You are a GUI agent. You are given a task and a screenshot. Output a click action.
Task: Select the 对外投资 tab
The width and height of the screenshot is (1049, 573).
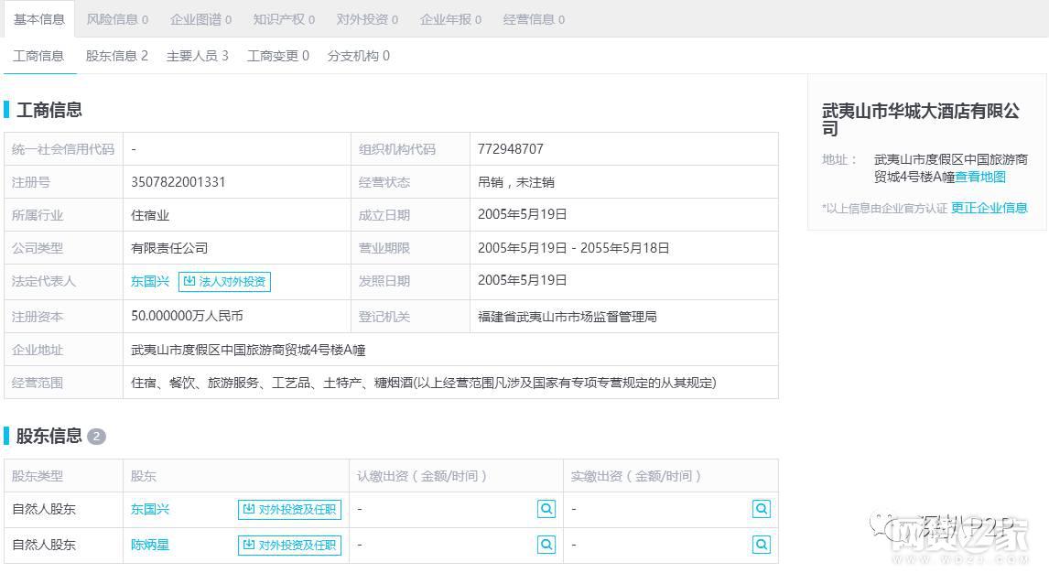click(x=367, y=19)
